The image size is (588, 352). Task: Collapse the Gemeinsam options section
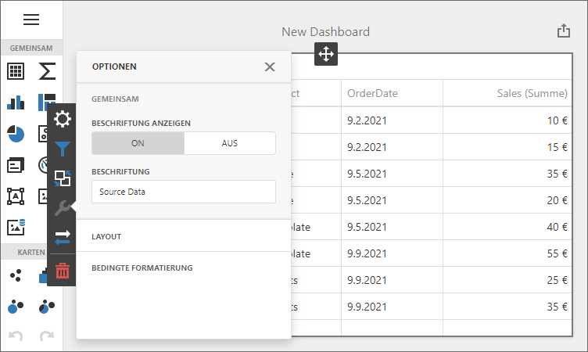(x=115, y=99)
